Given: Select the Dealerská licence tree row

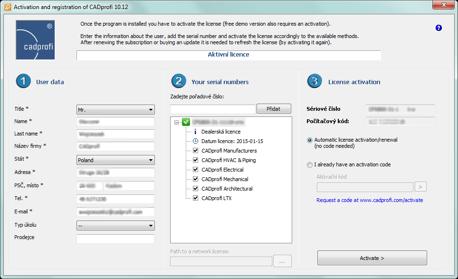Looking at the screenshot, I should pos(221,132).
